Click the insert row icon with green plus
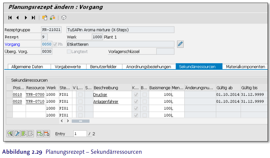 click(40, 134)
